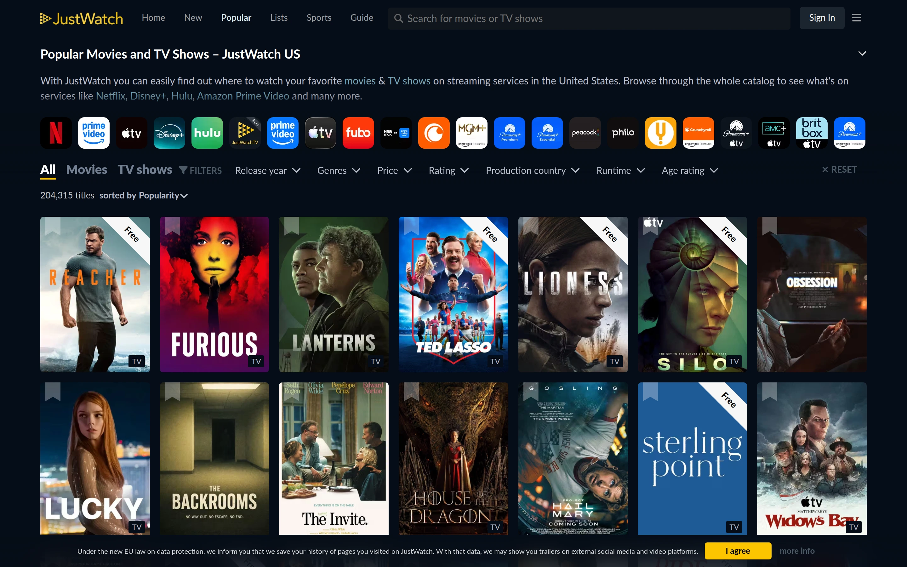This screenshot has height=567, width=907.
Task: Change the sorted by Popularity option
Action: point(144,195)
